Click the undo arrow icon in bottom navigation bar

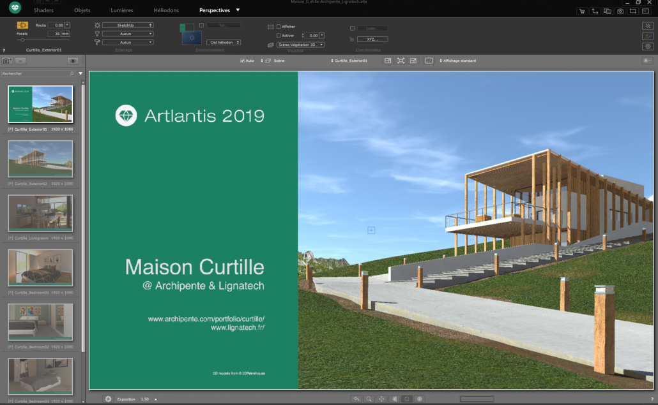click(x=356, y=399)
